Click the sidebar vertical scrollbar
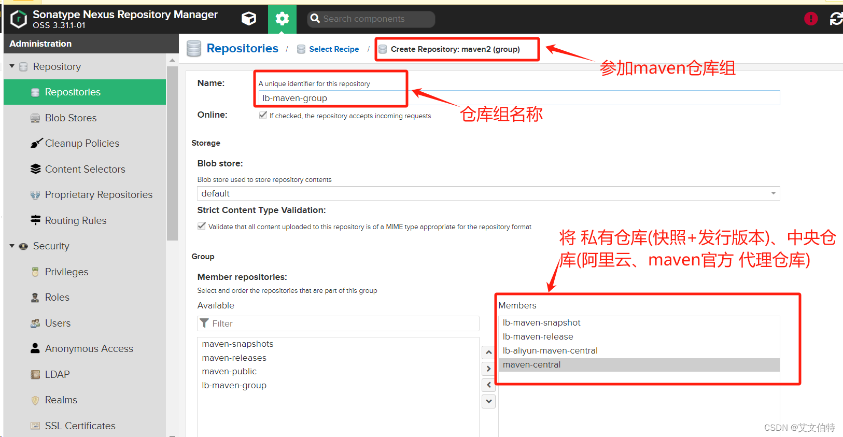843x437 pixels. [x=172, y=153]
